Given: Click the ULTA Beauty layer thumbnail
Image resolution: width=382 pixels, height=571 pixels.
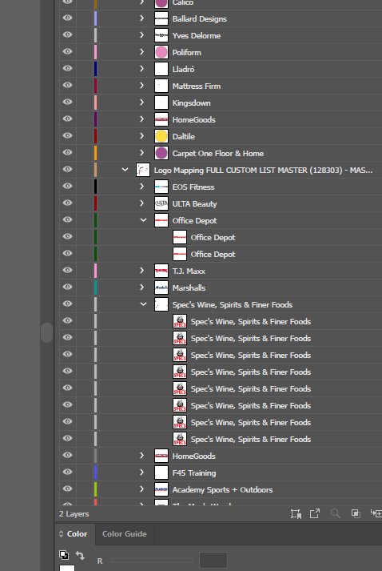Looking at the screenshot, I should (x=161, y=203).
